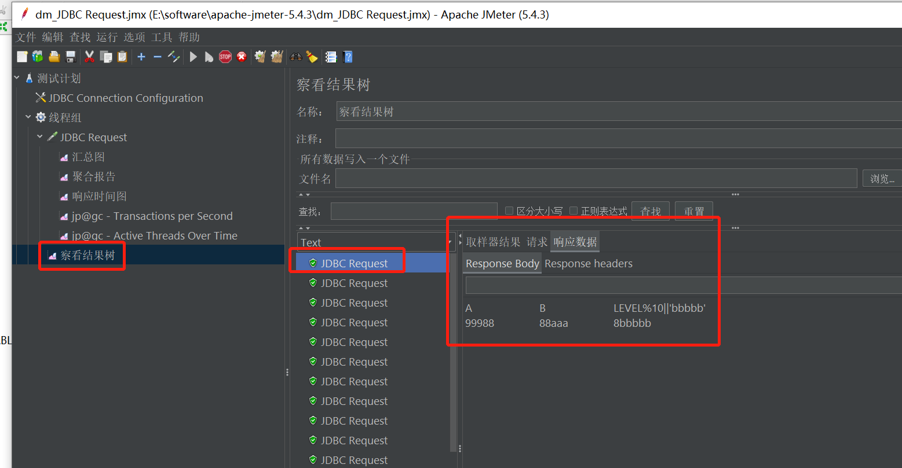The height and width of the screenshot is (468, 902).
Task: Open the 运行 menu
Action: 107,37
